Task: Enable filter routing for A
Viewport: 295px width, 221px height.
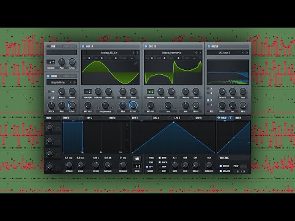Action: (x=208, y=88)
